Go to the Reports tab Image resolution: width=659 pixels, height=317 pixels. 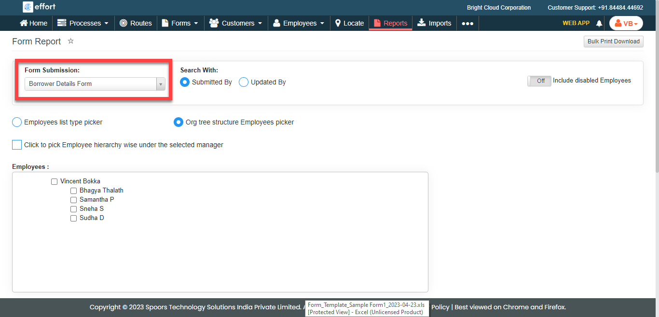pyautogui.click(x=390, y=23)
